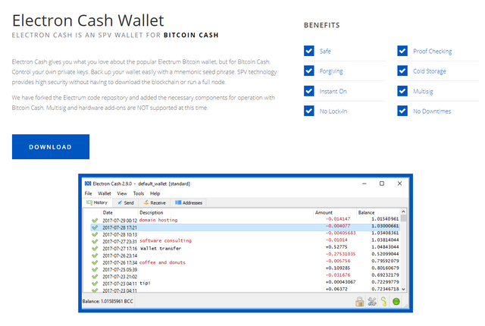This screenshot has width=485, height=326.
Task: Click the seed icon in status bar
Action: tap(384, 301)
